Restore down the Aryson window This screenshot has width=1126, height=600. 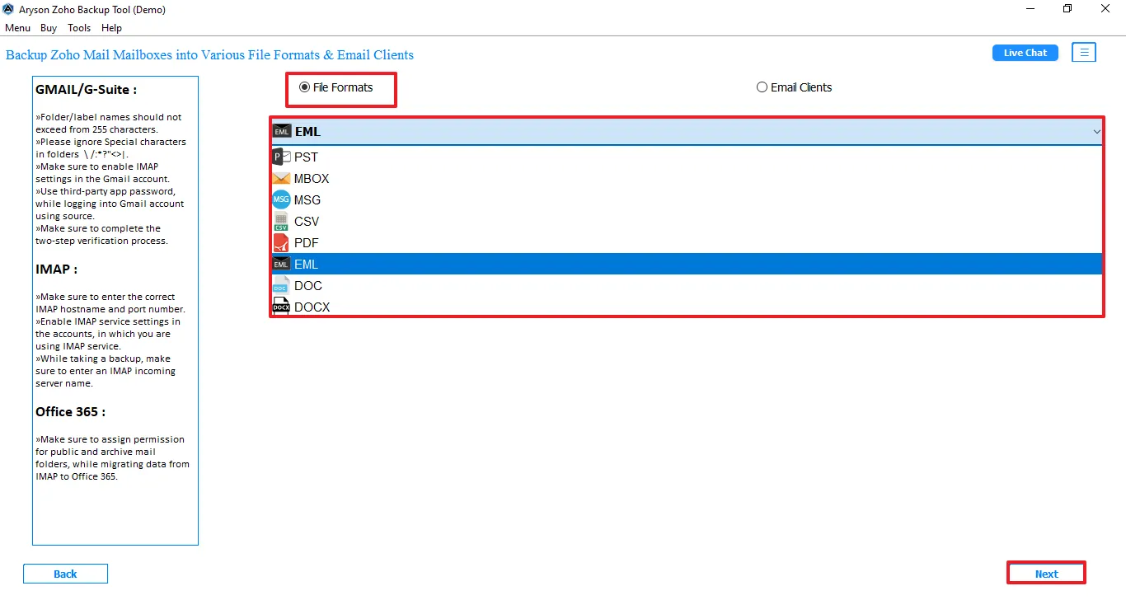pos(1068,9)
